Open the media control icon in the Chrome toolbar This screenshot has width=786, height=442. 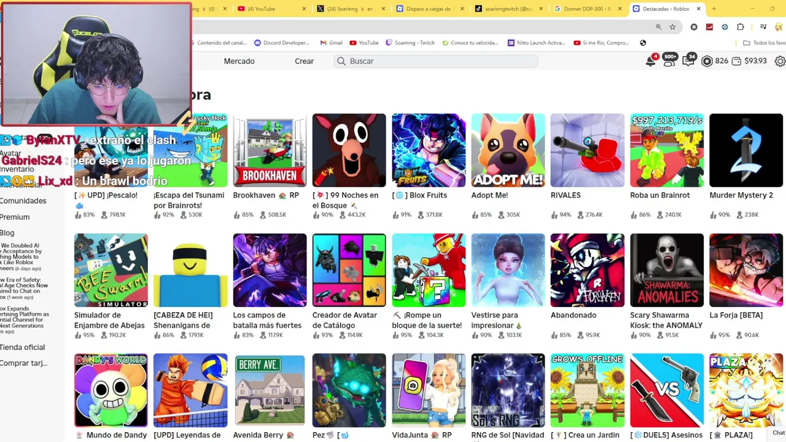(x=763, y=27)
